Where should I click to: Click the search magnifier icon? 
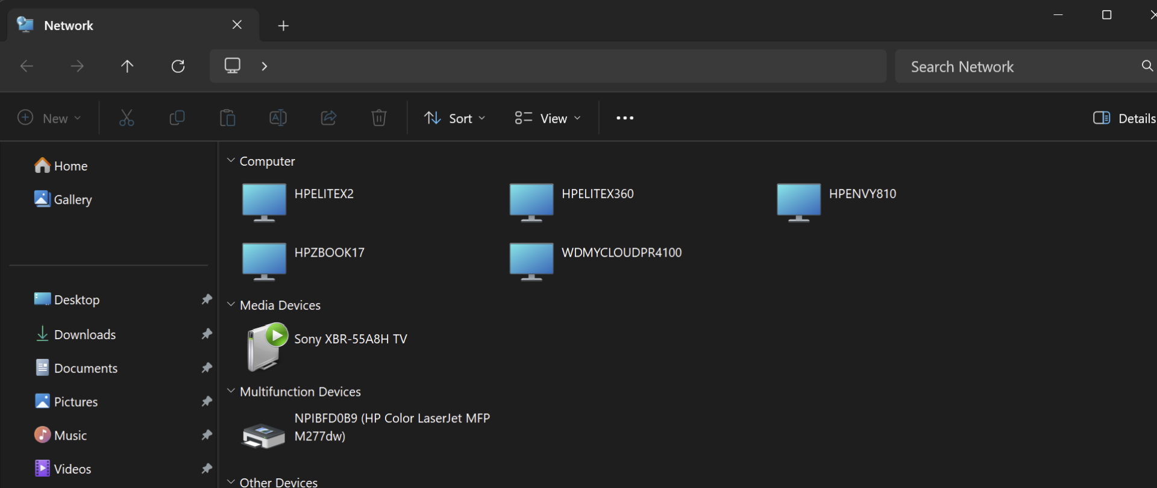coord(1147,66)
